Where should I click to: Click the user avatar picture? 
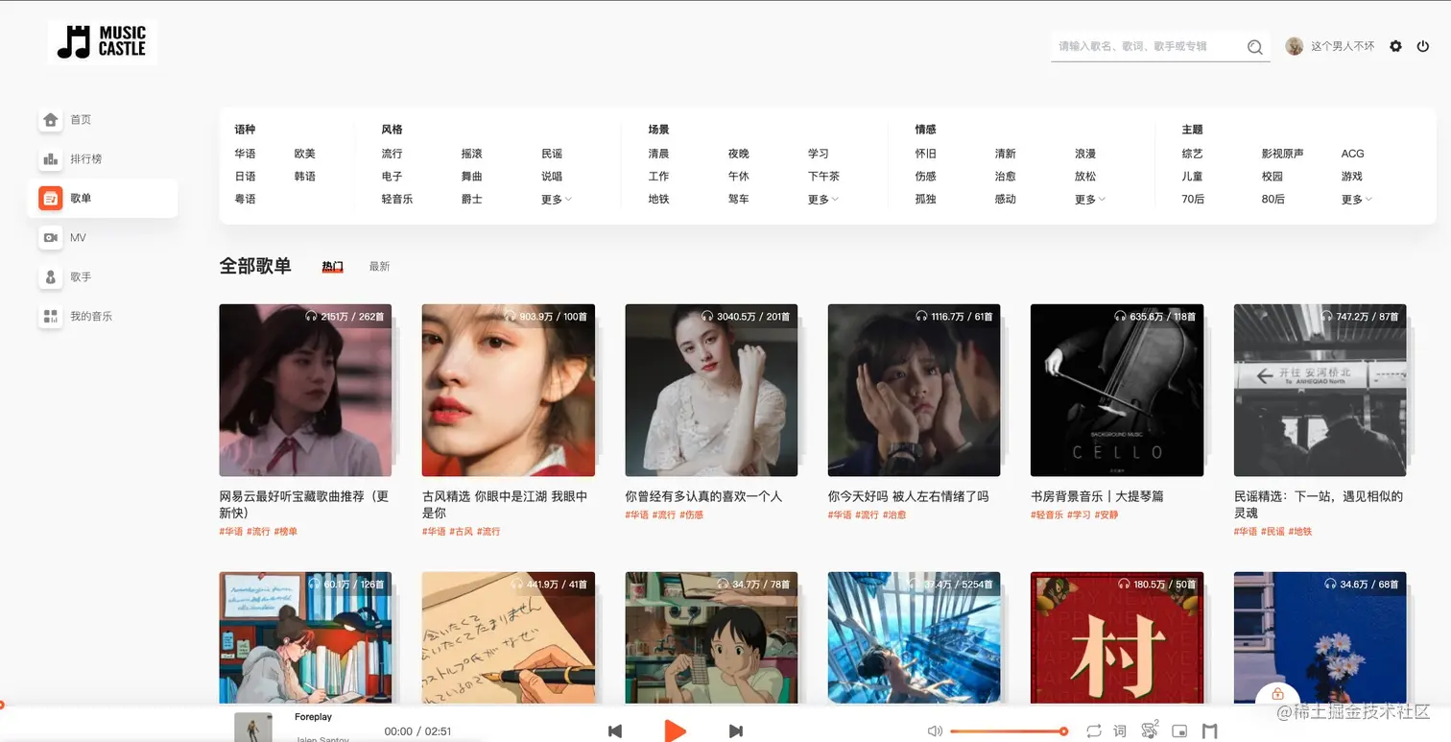(x=1295, y=46)
